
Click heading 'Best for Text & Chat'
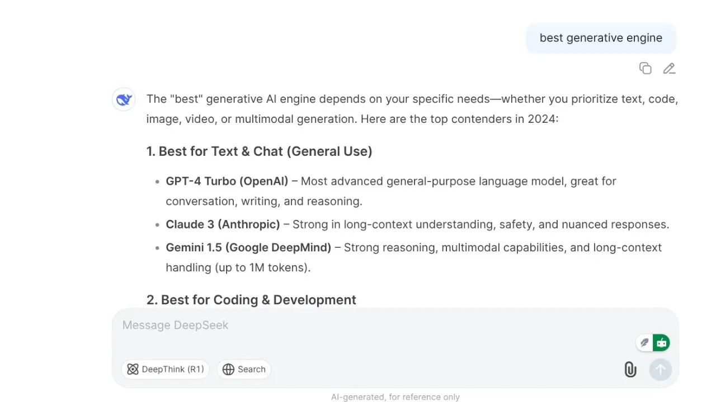coord(260,151)
